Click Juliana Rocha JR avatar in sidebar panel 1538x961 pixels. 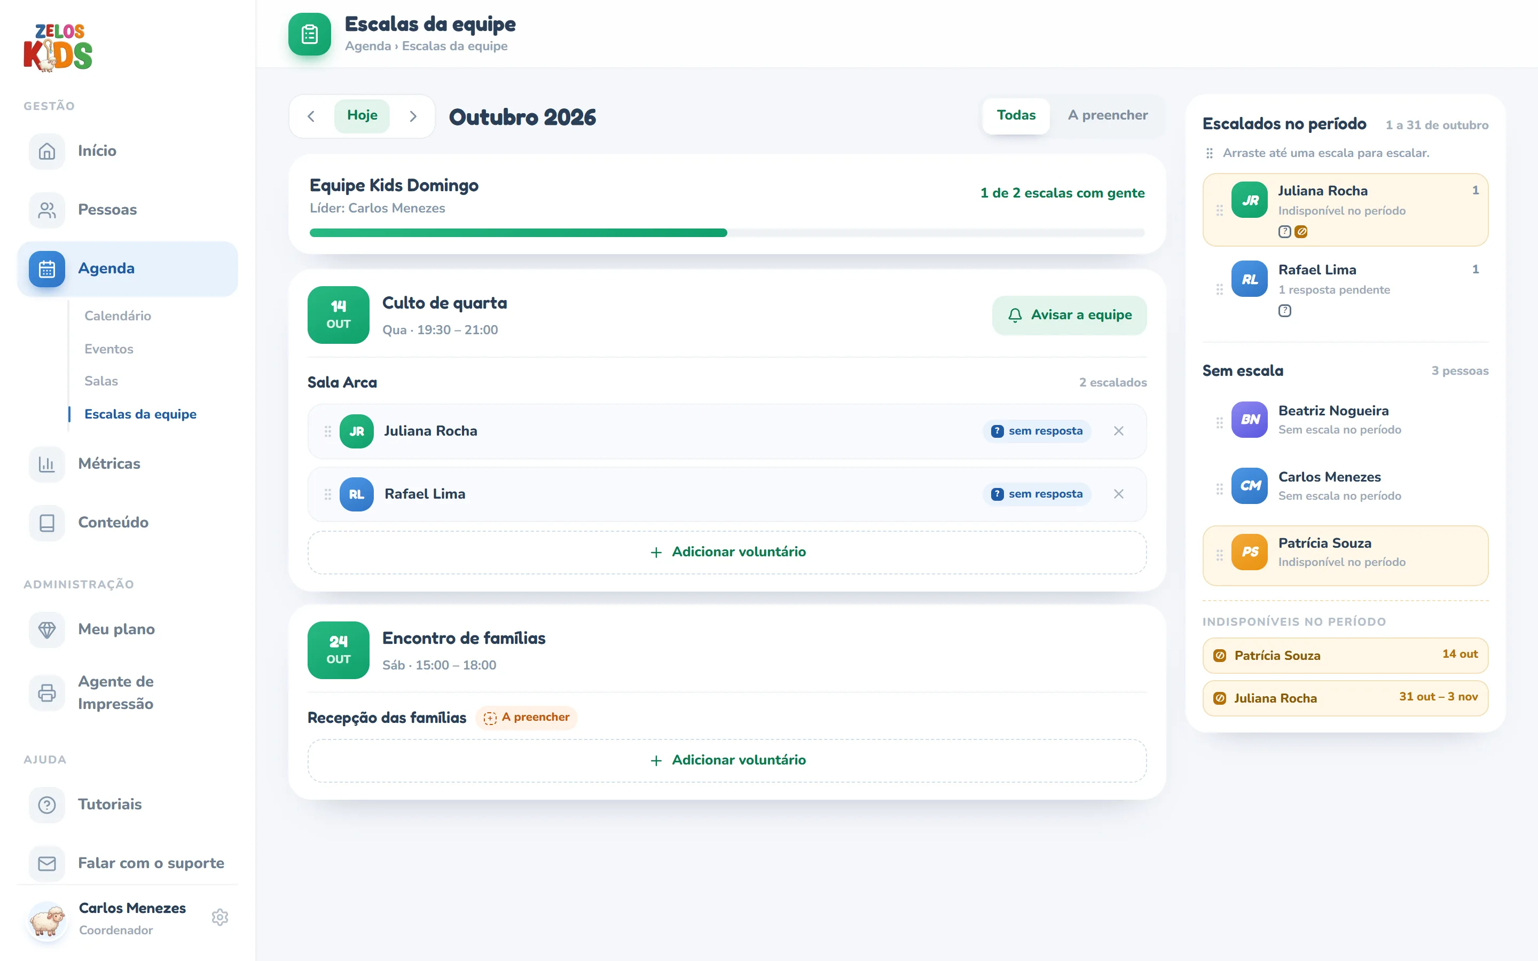[1250, 200]
